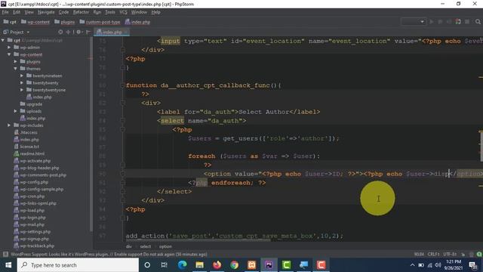Expand the twentynineteen folder
The image size is (483, 272).
(22, 76)
